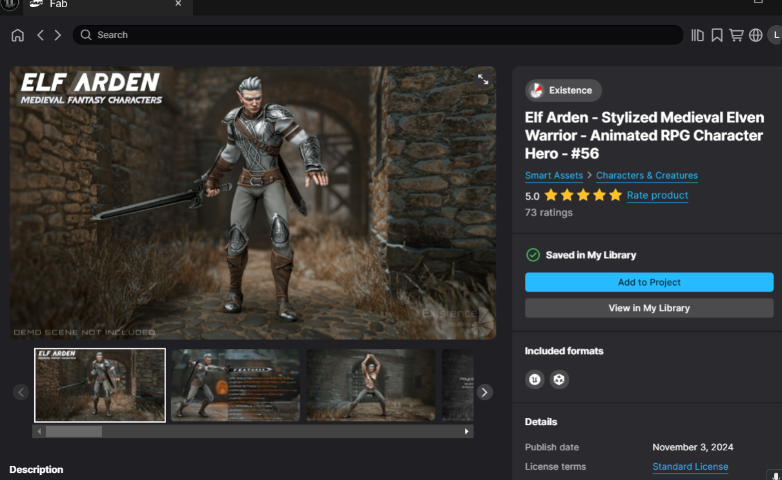This screenshot has height=480, width=782.
Task: Click the Add to Project button
Action: (649, 282)
